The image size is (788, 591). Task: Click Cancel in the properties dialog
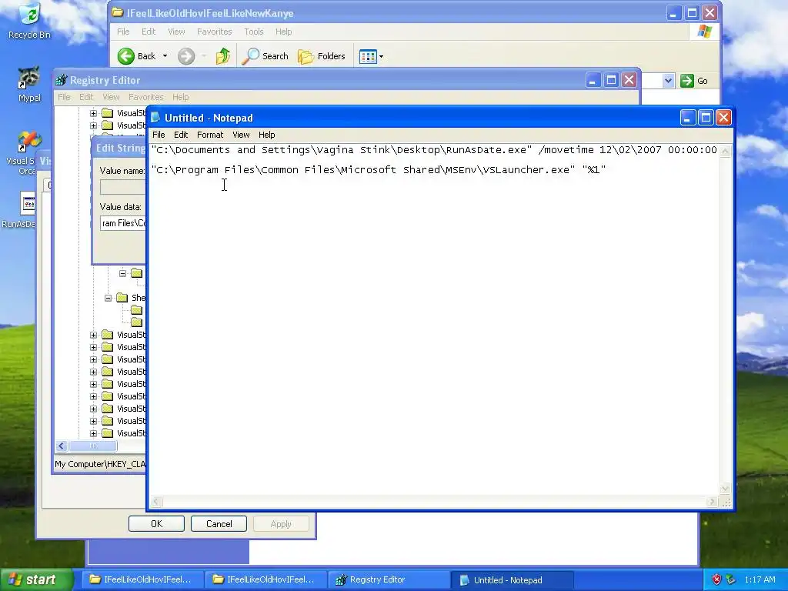tap(219, 523)
